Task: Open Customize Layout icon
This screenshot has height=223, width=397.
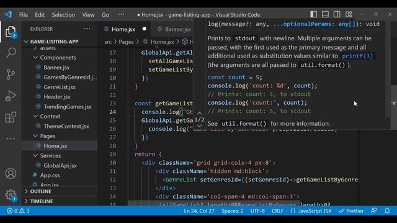Action: tap(349, 14)
